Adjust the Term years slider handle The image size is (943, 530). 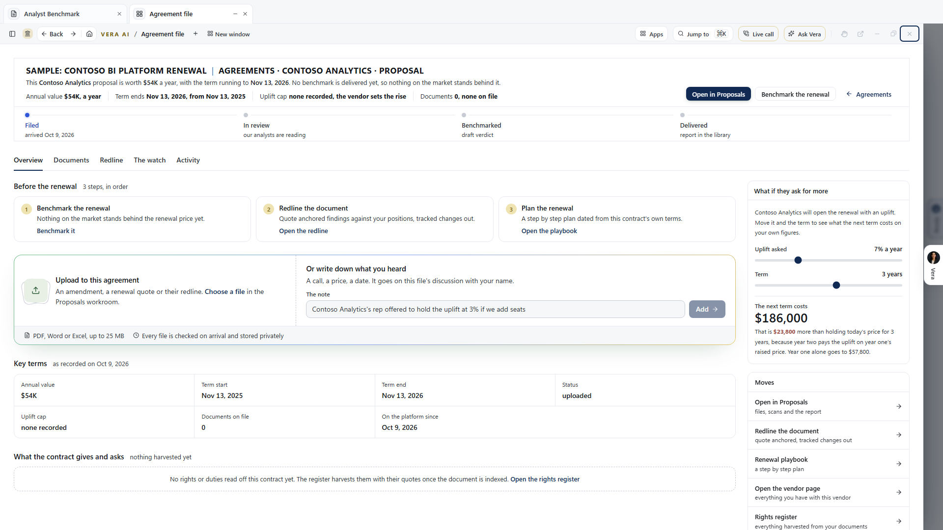coord(836,285)
